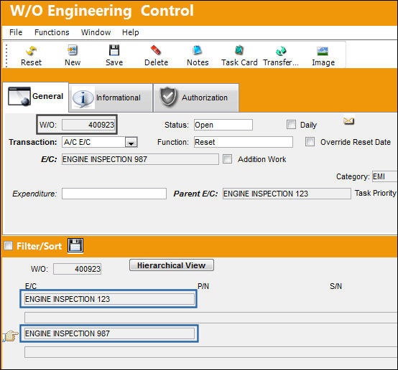Open the File menu
This screenshot has width=398, height=370.
(16, 32)
